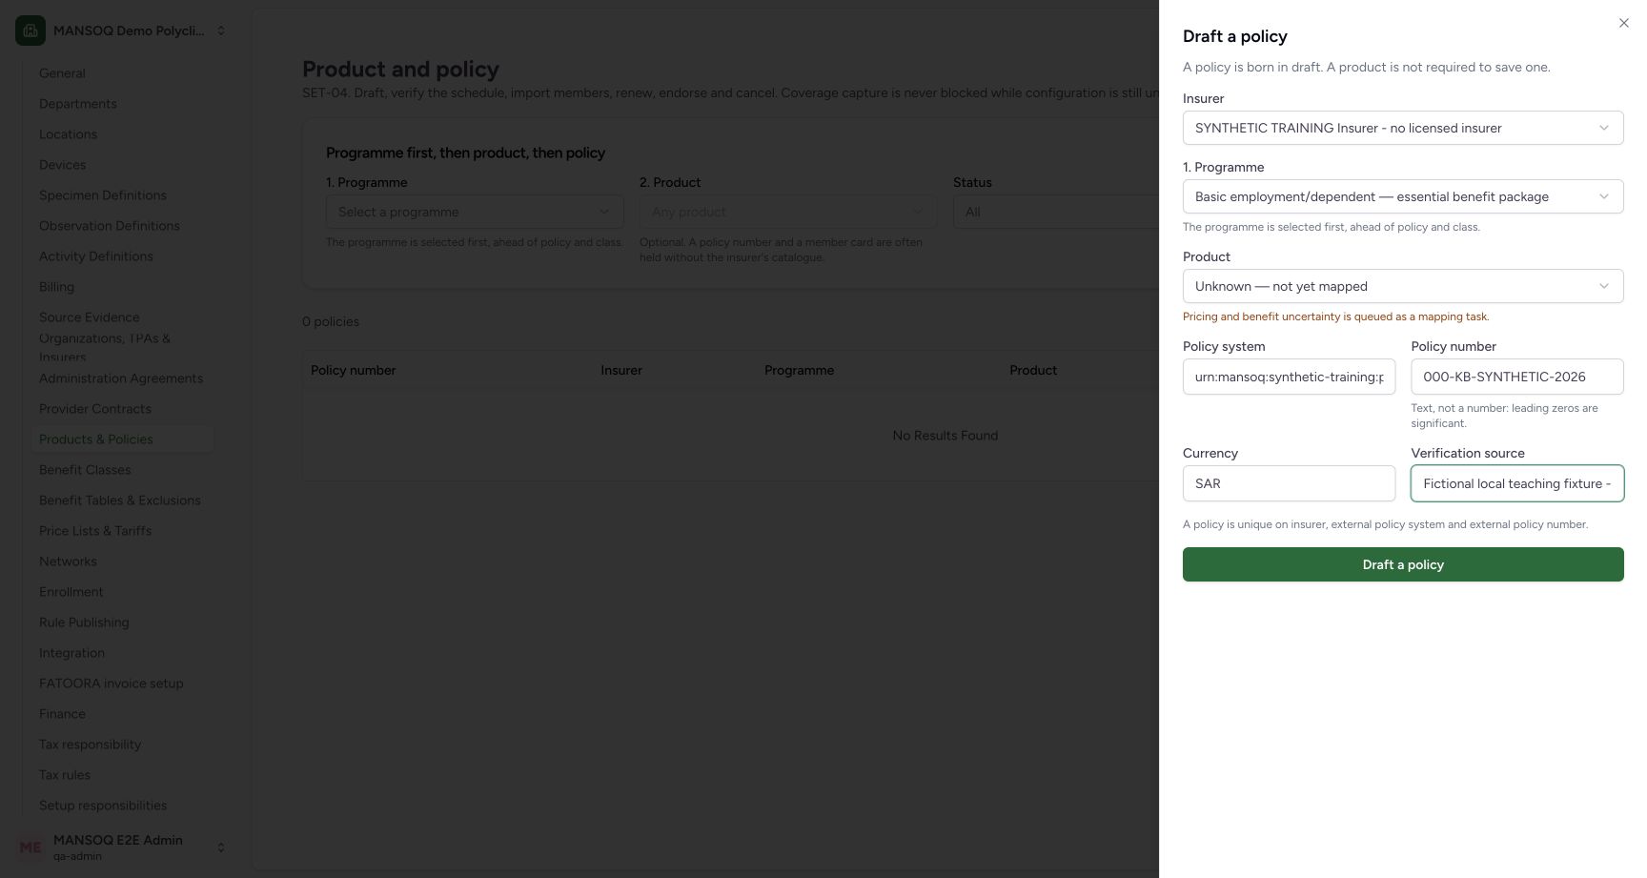Open Benefit Classes
The height and width of the screenshot is (878, 1647).
pos(85,470)
